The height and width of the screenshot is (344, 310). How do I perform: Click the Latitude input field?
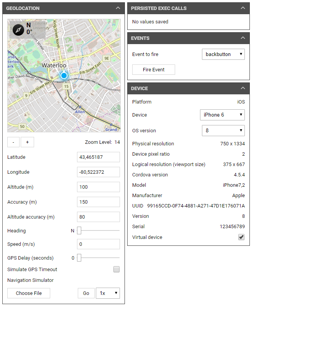tap(98, 157)
